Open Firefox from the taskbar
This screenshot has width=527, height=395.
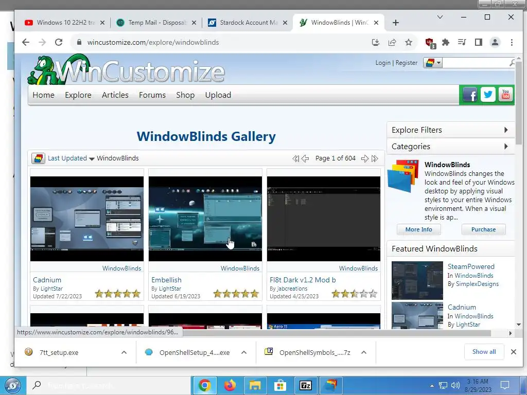point(230,385)
